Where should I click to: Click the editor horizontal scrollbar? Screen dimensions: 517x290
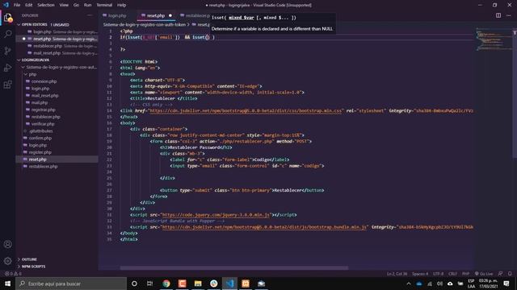(234, 268)
